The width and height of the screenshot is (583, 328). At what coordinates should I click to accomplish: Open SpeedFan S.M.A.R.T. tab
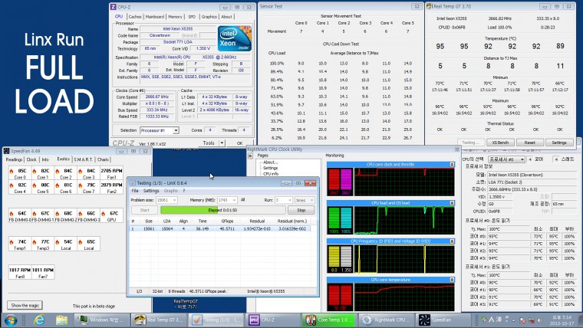pos(84,159)
